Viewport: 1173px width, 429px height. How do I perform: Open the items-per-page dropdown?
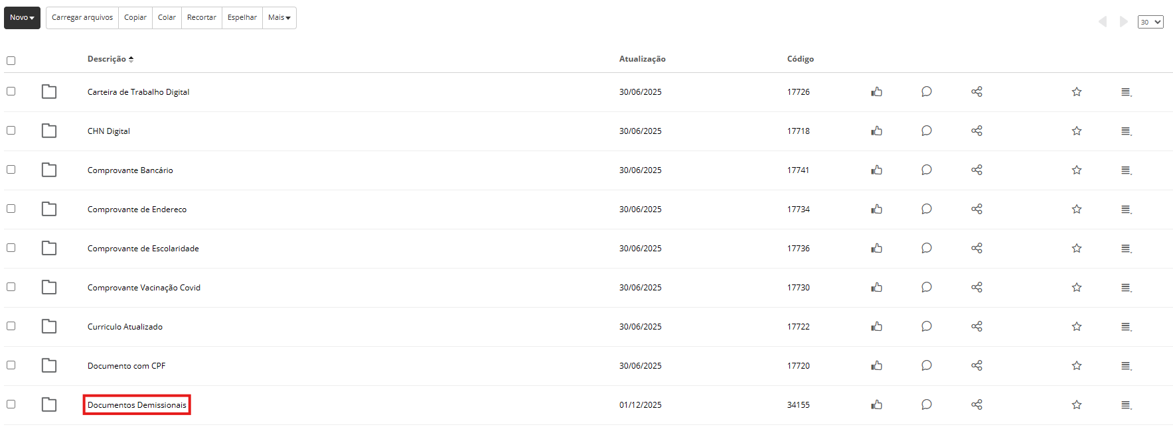1150,22
